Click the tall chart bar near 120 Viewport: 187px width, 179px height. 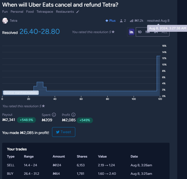click(158, 76)
